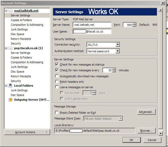Open Disc Space under Local Folders
The width and height of the screenshot is (168, 147).
(17, 95)
